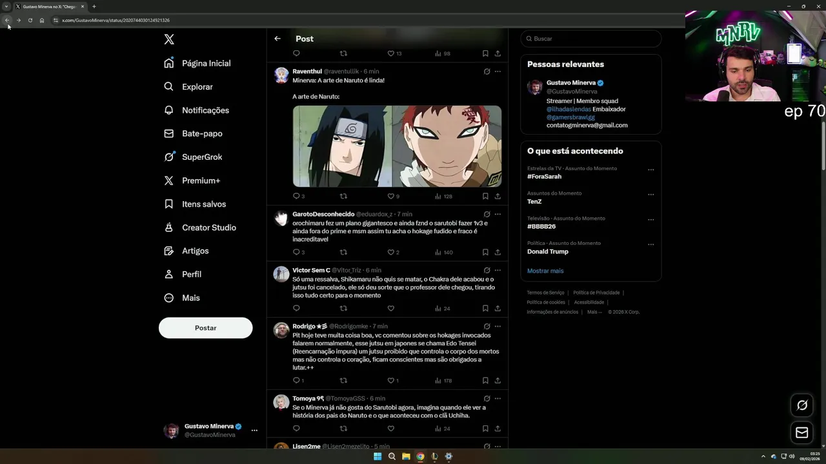
Task: Open more options on GarotoDesconhecido's reply
Action: click(498, 214)
